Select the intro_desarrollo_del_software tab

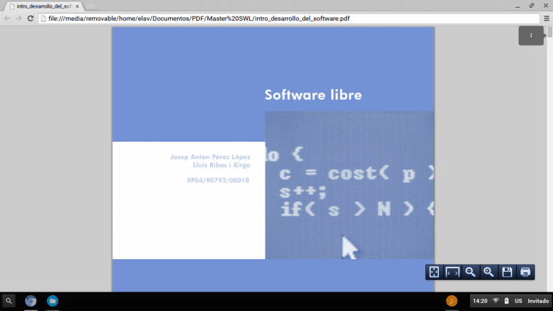coord(42,6)
